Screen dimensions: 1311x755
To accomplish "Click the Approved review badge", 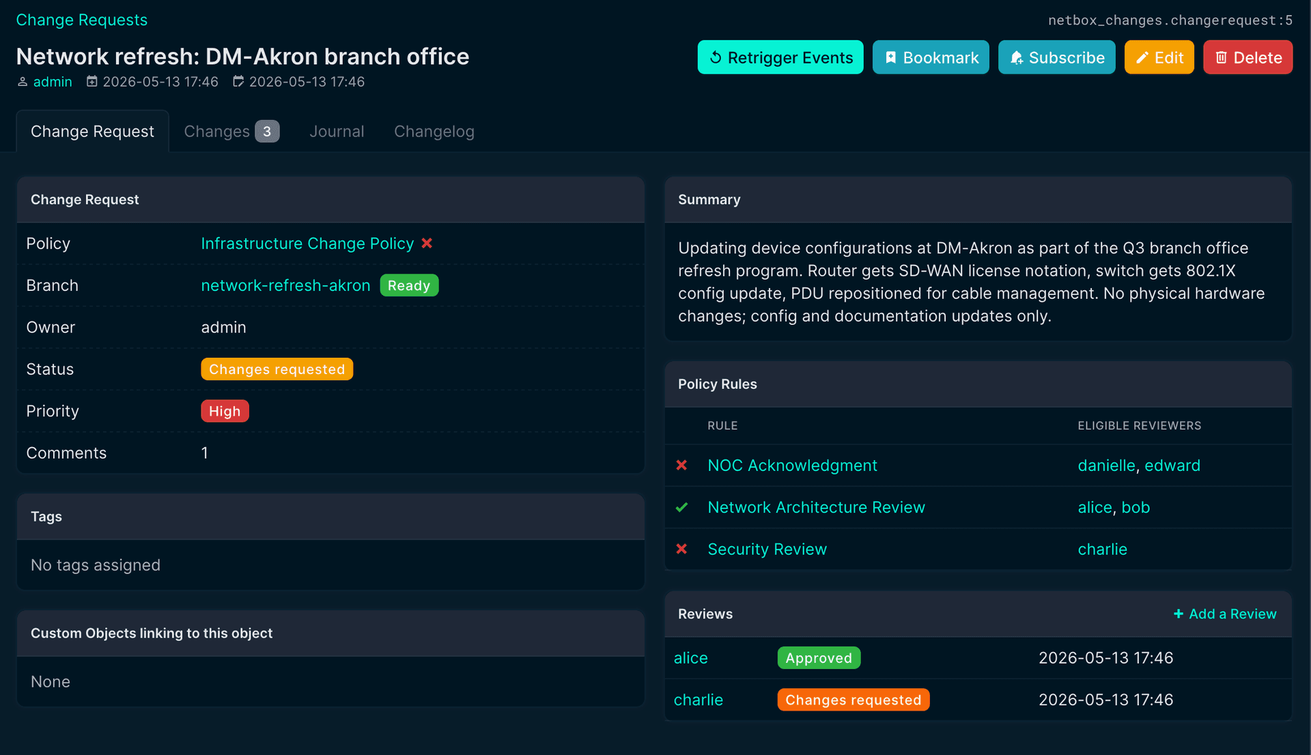I will (819, 658).
